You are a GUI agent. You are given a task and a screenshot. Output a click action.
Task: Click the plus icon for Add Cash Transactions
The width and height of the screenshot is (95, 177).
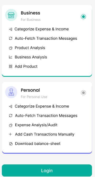click(x=10, y=134)
